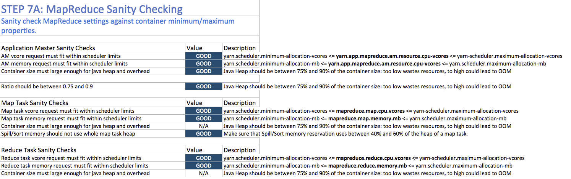The image size is (571, 179).
Task: Select the Application Master Sanity Checks header
Action: (x=48, y=48)
